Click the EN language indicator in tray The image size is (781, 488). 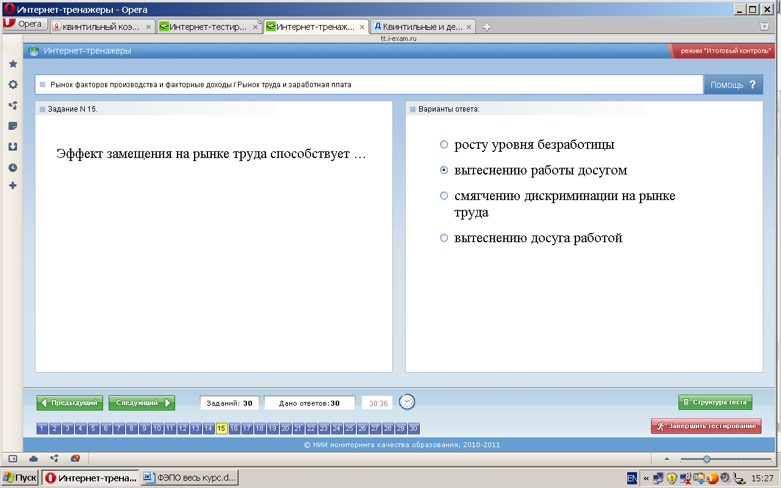pos(632,478)
